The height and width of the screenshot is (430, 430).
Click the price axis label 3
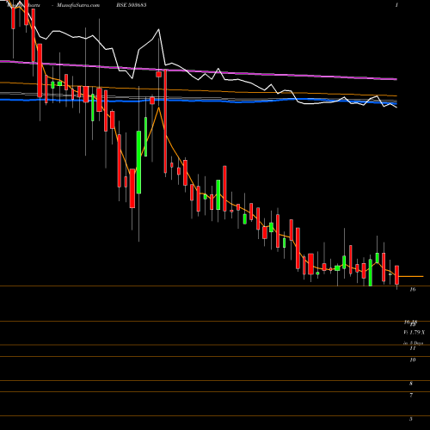(x=411, y=419)
